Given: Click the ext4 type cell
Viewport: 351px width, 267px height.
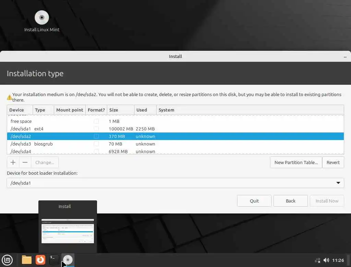Looking at the screenshot, I should coord(39,129).
